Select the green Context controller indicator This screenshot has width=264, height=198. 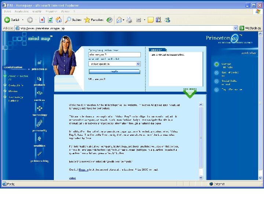coord(217,64)
